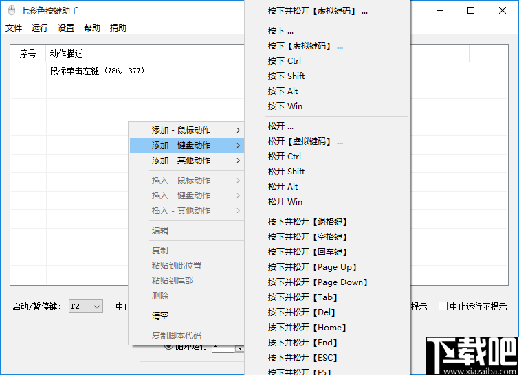Open 启动/暂停键 F2 dropdown
519x375 pixels.
(x=86, y=306)
